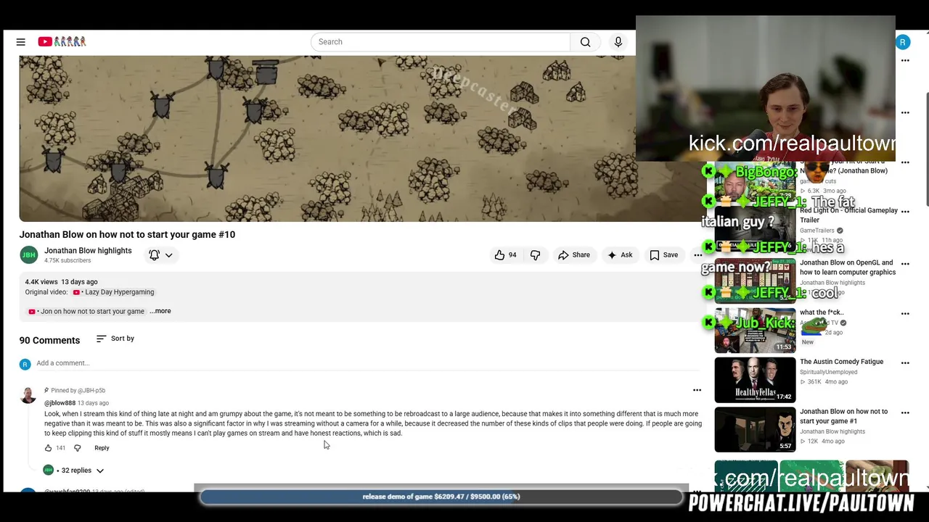Expand the description with ...more
Screen dimensions: 929x522
[160, 311]
